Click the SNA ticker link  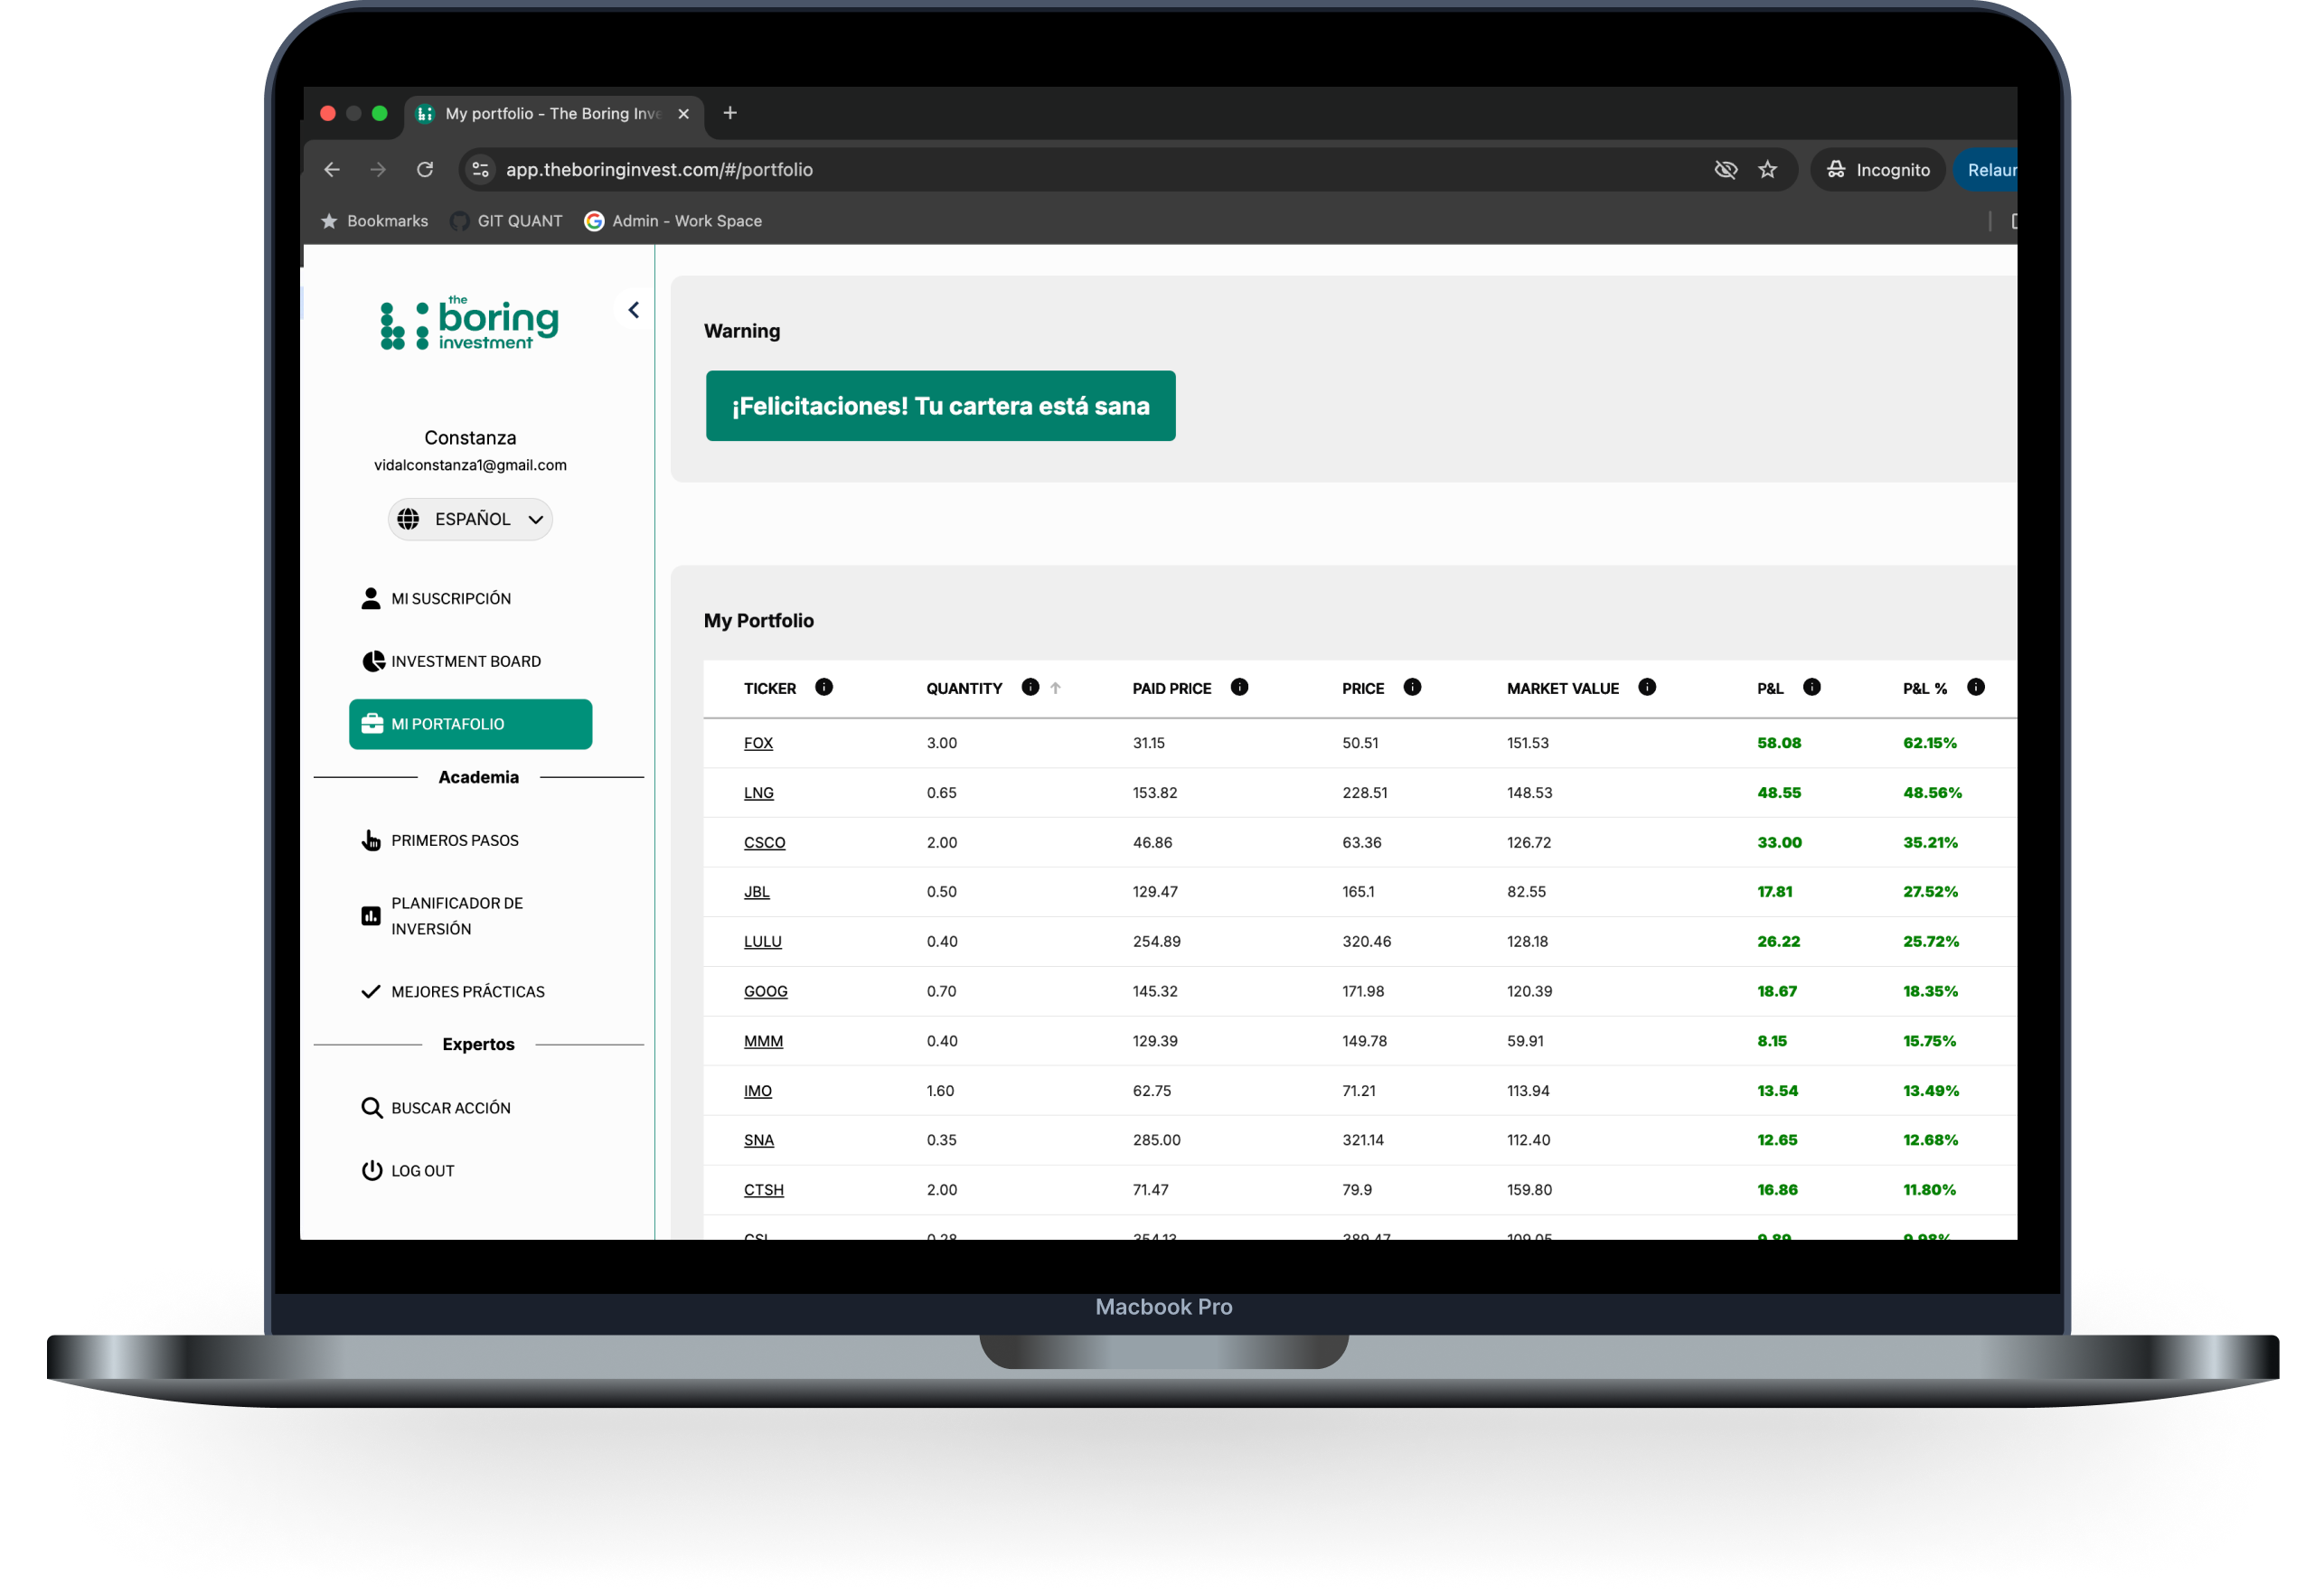(758, 1141)
